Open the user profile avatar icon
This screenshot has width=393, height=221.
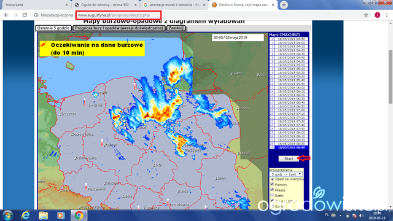coord(377,15)
